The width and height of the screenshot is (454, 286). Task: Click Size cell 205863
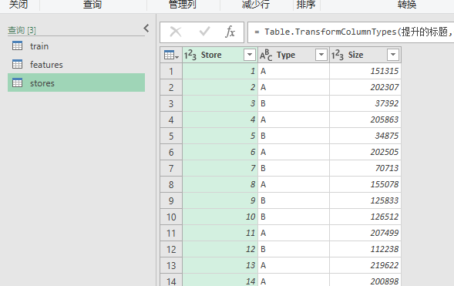tap(365, 119)
